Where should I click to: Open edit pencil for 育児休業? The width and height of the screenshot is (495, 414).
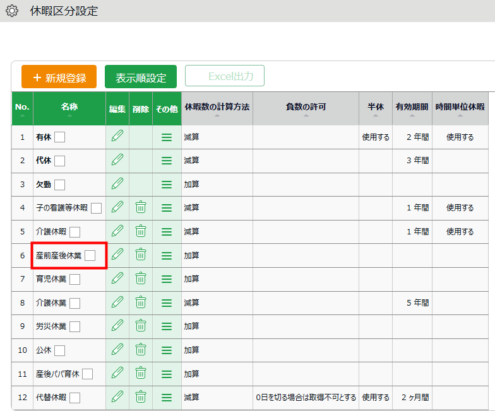[117, 279]
